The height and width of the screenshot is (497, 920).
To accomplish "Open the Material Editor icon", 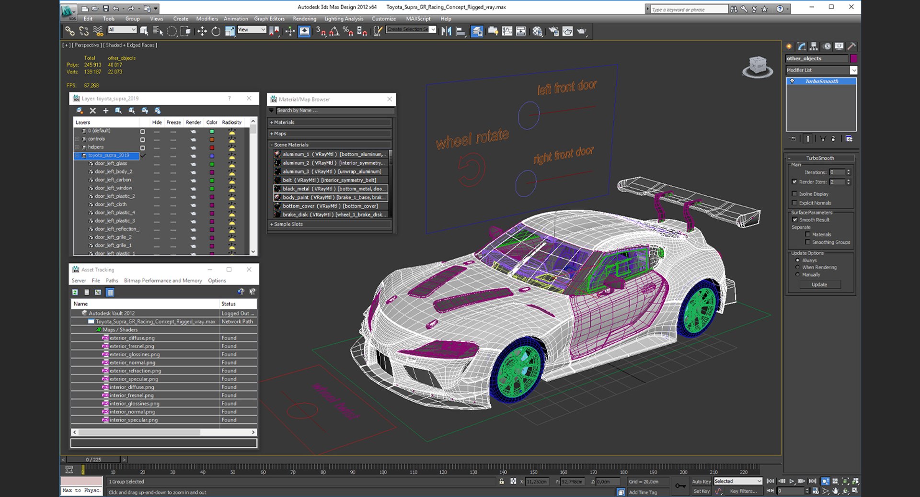I will [x=538, y=31].
